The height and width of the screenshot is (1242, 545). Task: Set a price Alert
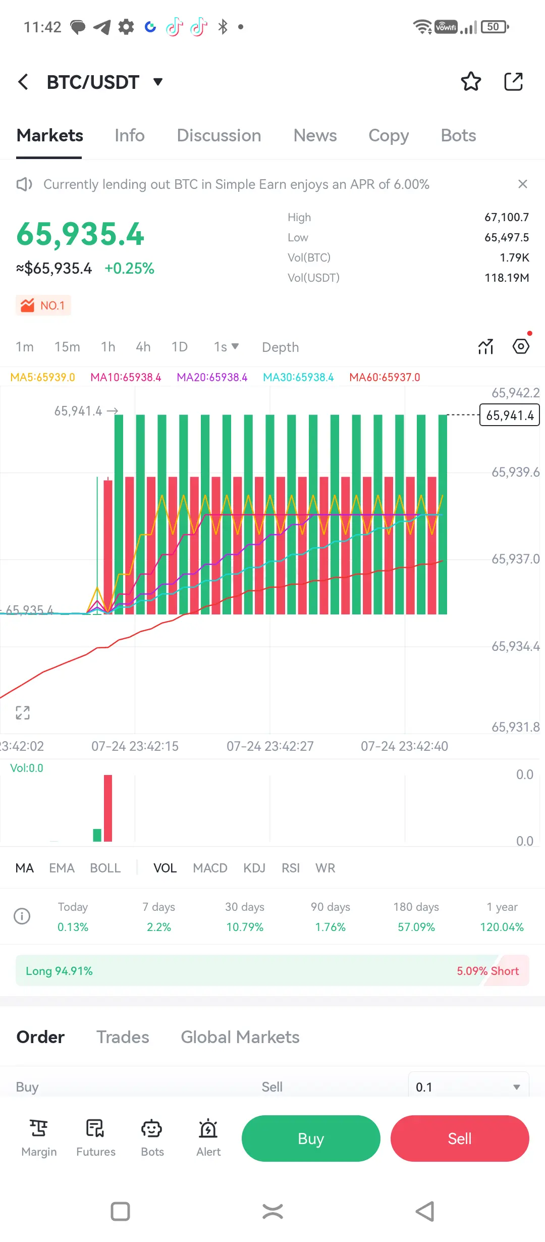(x=208, y=1138)
